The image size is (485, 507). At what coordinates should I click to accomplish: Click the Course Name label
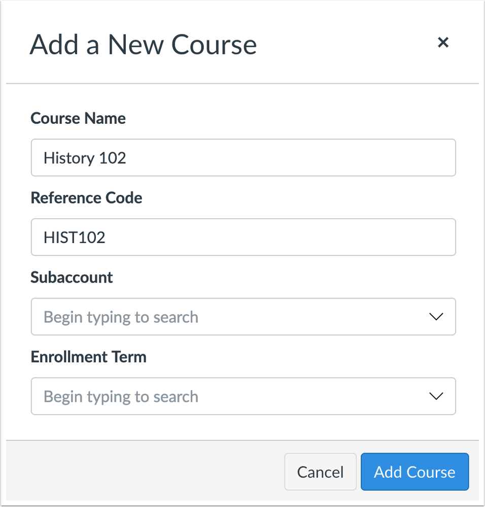click(x=78, y=118)
